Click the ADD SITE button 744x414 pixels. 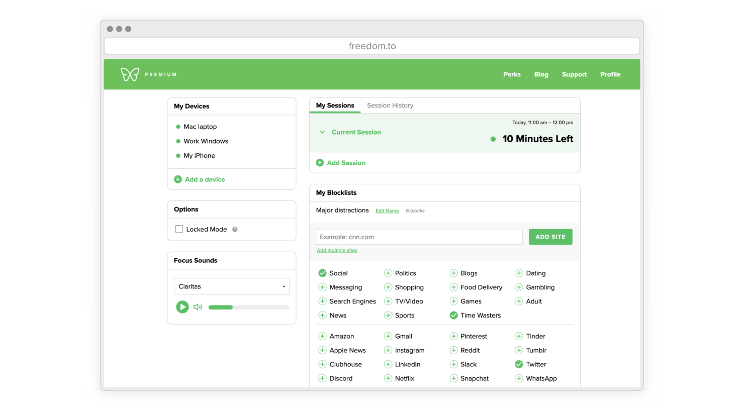550,237
